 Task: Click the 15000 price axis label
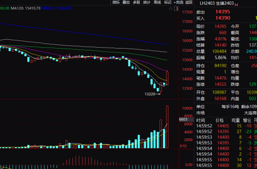pyautogui.click(x=187, y=60)
